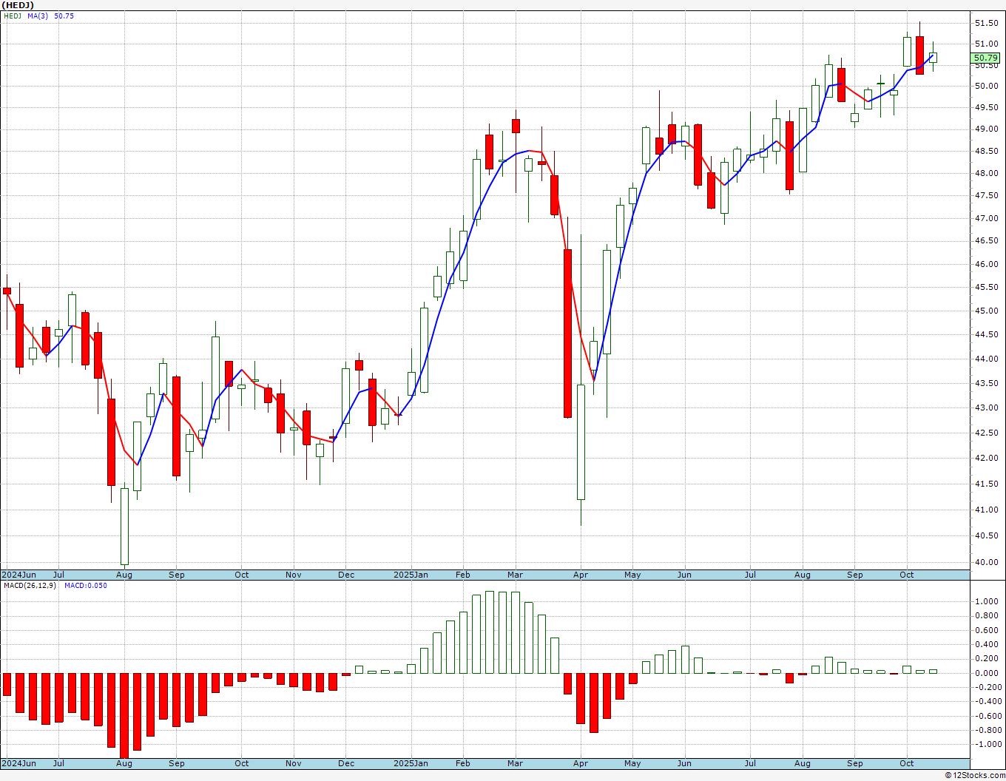Click "Dec" on the MACD panel time axis
Viewport: 1006px width, 781px height.
[346, 763]
